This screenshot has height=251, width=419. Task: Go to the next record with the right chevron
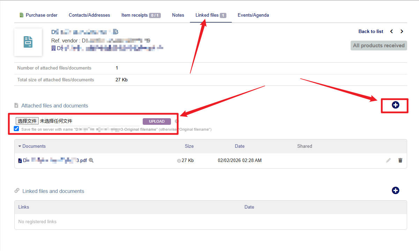click(402, 31)
